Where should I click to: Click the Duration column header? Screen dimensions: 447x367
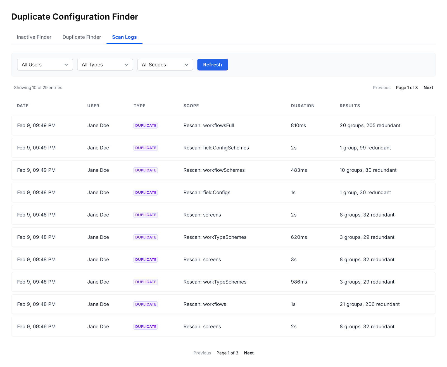click(303, 106)
